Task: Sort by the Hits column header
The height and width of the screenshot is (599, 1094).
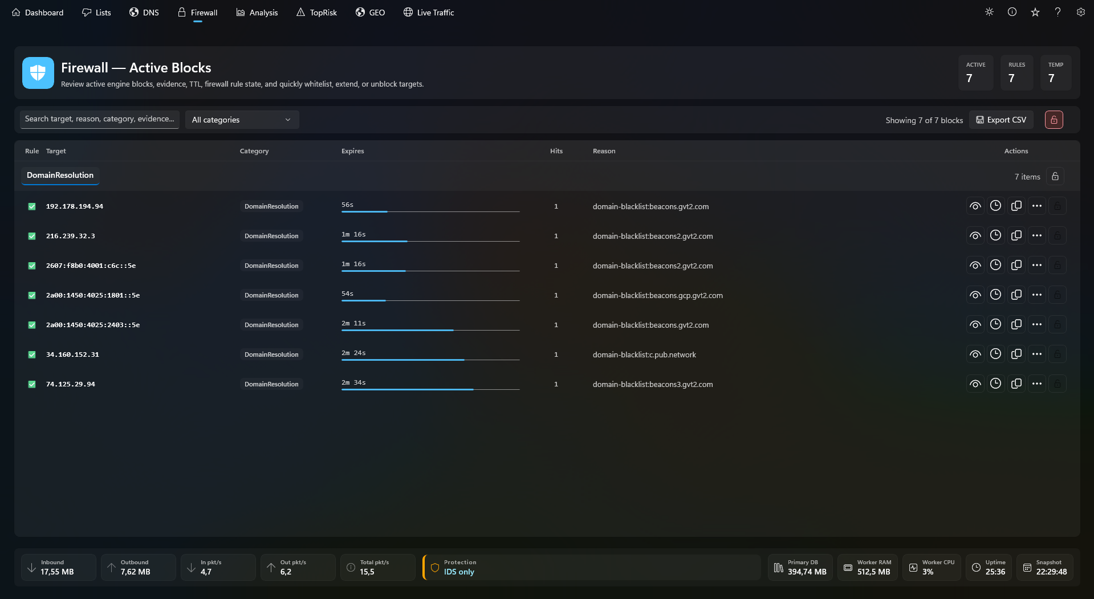Action: pyautogui.click(x=556, y=151)
